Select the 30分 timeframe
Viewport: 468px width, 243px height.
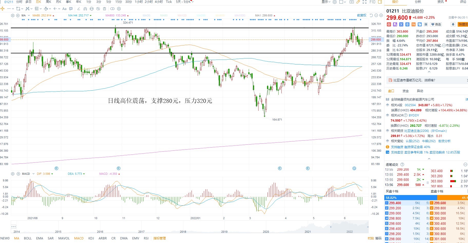click(129, 2)
